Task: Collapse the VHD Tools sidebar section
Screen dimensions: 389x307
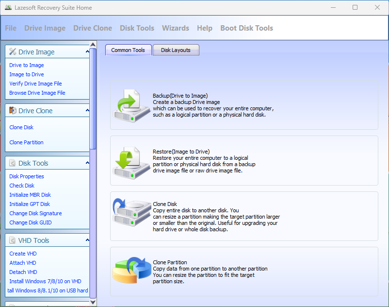Action: [88, 240]
